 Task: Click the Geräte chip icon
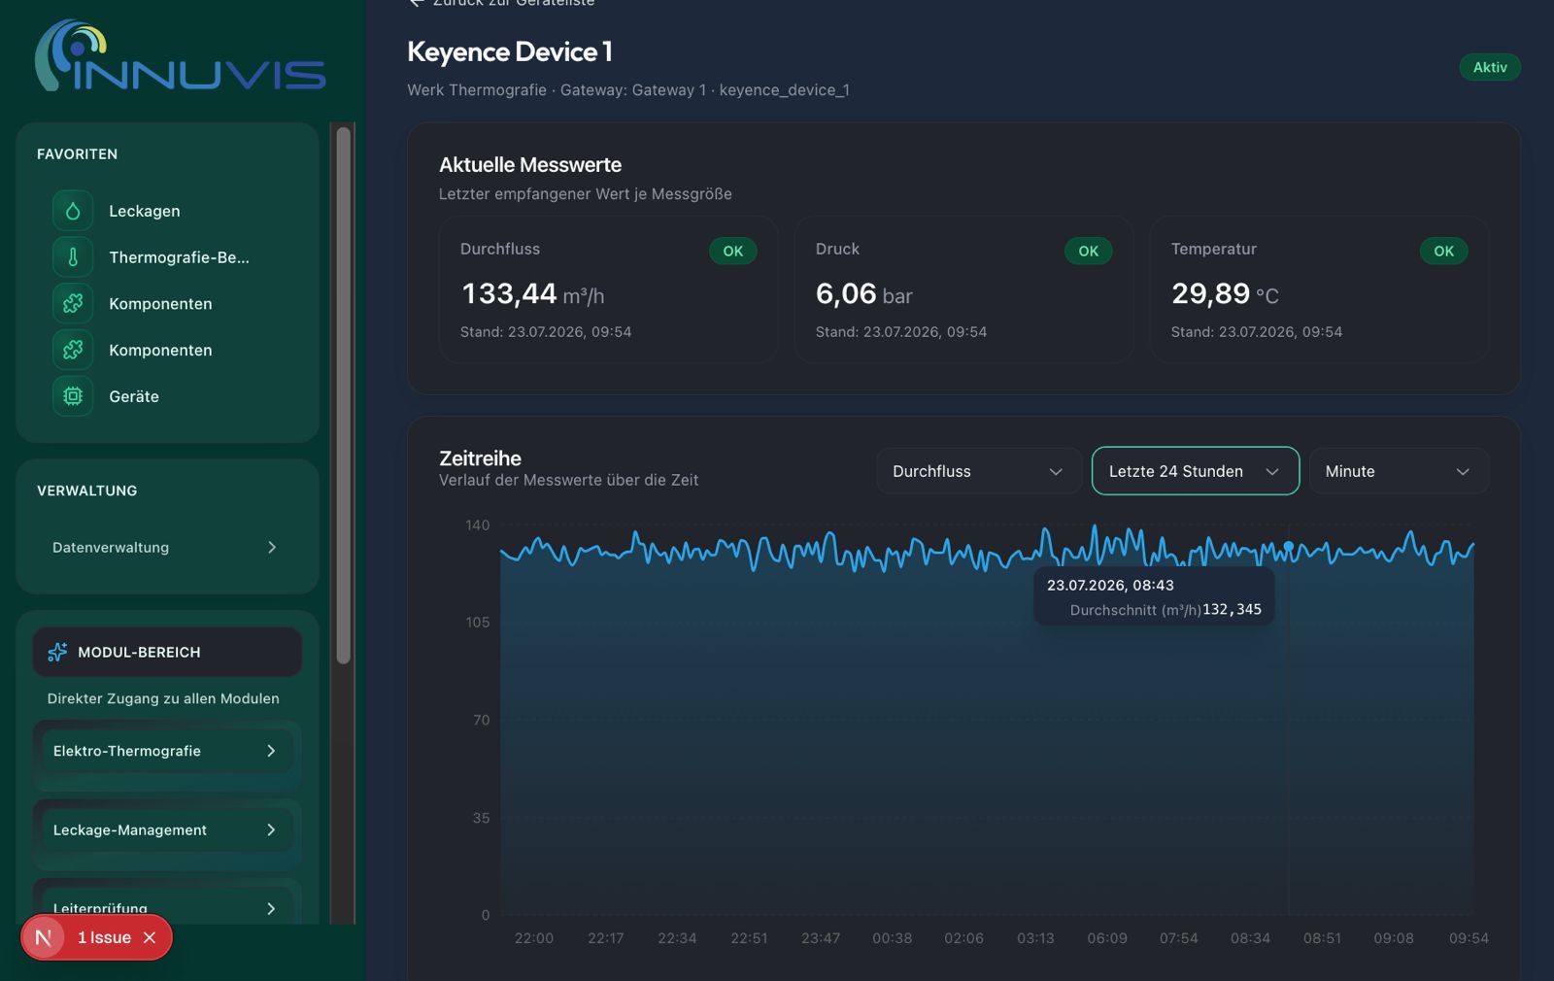click(x=73, y=396)
